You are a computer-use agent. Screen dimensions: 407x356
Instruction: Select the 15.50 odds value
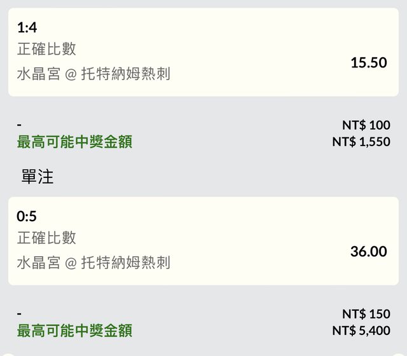coord(368,62)
